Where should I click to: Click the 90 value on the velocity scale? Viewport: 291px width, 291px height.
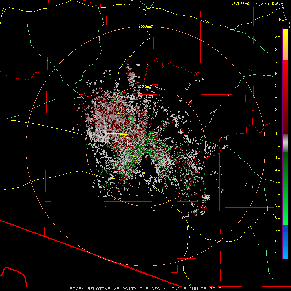pyautogui.click(x=278, y=38)
